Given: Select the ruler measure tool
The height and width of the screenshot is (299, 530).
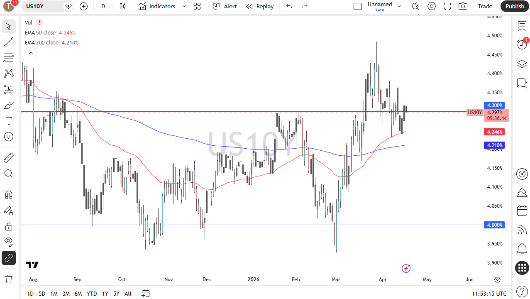Looking at the screenshot, I should tap(8, 157).
